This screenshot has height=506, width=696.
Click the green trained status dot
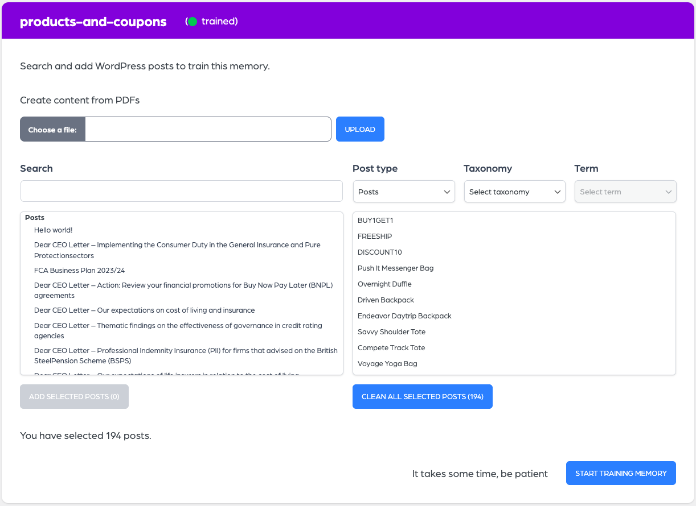(193, 22)
